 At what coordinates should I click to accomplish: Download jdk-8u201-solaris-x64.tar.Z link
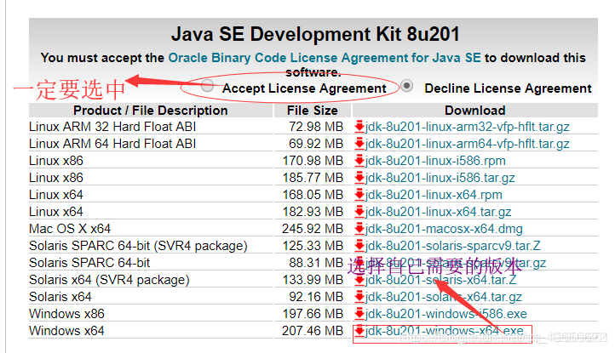pyautogui.click(x=441, y=280)
